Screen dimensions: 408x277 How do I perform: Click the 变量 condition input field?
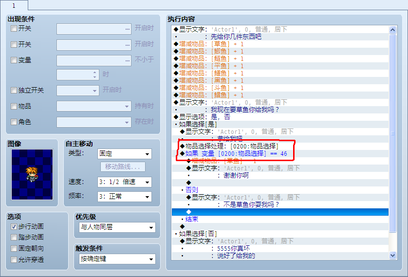click(94, 60)
